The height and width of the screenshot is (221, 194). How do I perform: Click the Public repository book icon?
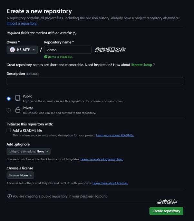coord(18,98)
